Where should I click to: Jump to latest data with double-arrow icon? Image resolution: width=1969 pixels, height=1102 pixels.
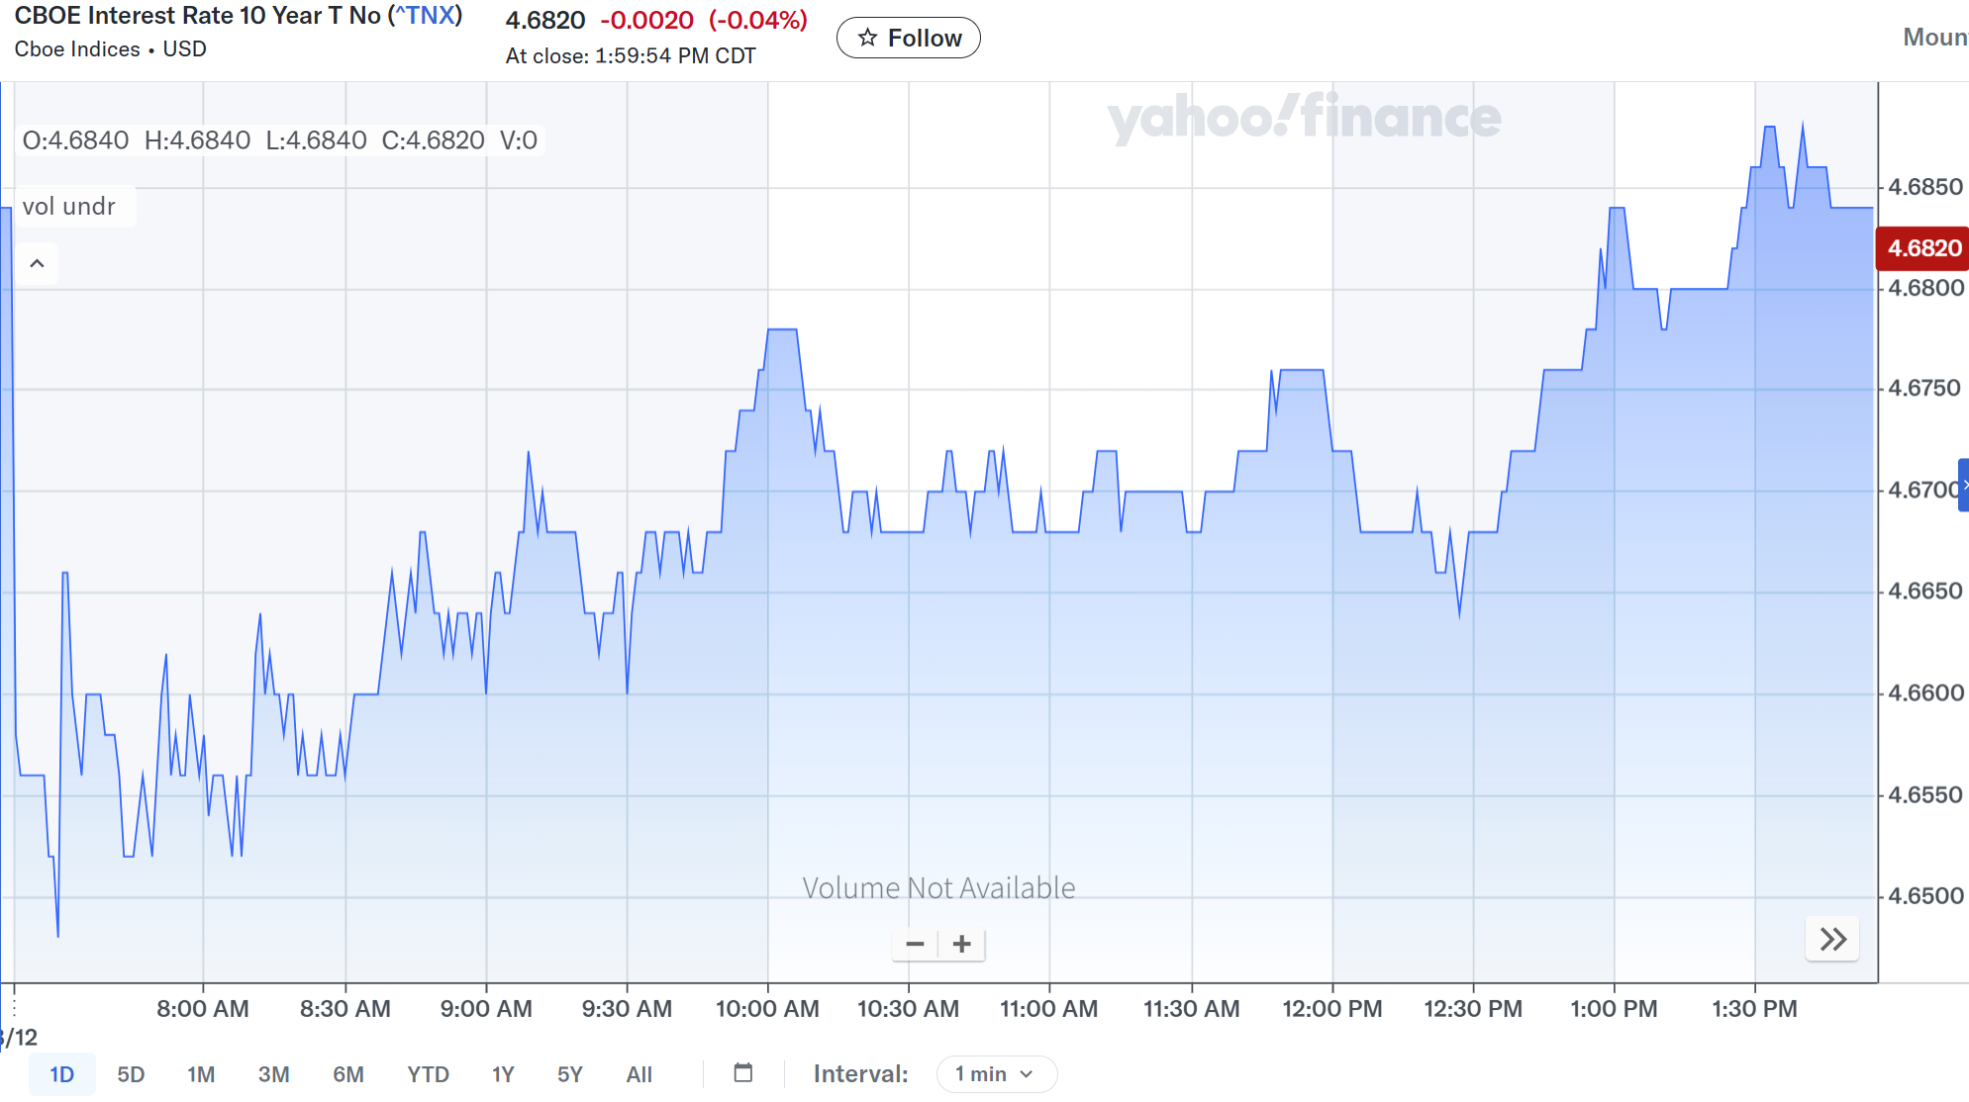(1832, 939)
